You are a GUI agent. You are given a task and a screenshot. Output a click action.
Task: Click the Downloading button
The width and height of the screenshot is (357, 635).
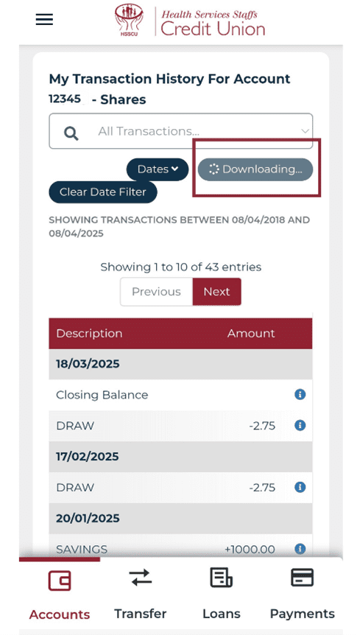(x=255, y=169)
